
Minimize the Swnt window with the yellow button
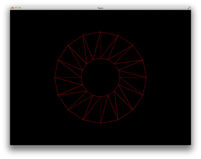[16, 8]
